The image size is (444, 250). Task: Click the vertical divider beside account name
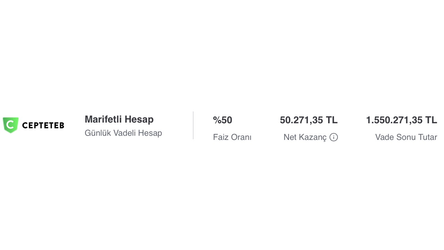[193, 125]
